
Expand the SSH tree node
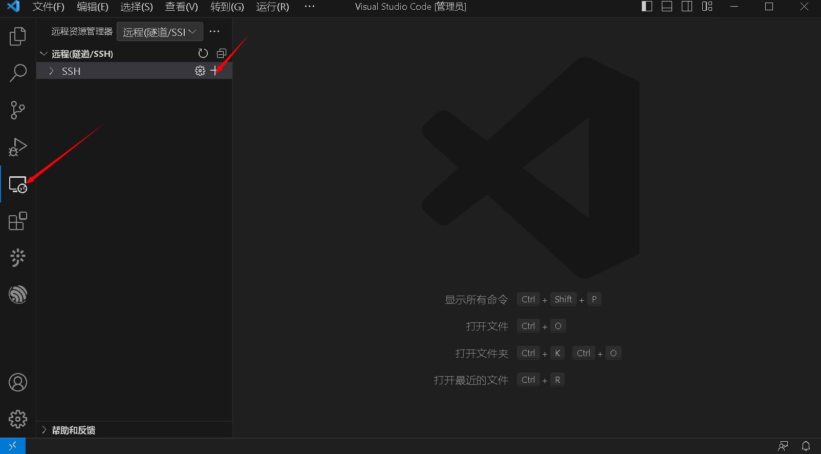tap(51, 71)
